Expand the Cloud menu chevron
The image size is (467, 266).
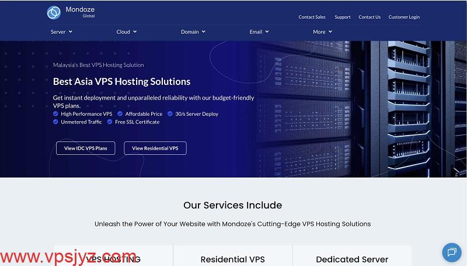tap(135, 31)
